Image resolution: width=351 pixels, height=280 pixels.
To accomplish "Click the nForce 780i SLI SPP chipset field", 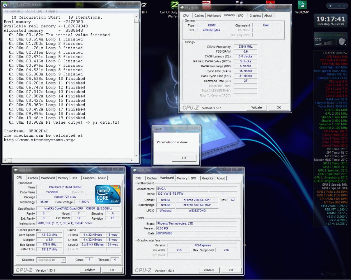I will [197, 200].
